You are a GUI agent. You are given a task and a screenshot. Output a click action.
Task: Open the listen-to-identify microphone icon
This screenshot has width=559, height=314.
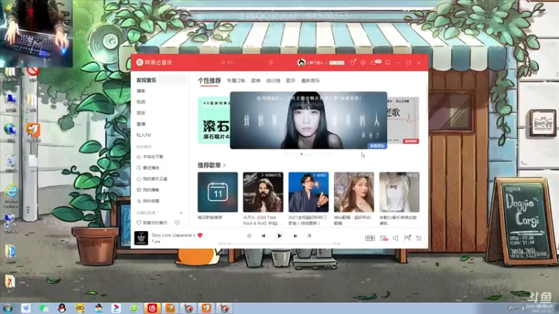pos(271,63)
